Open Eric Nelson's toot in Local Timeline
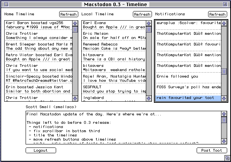 [x=113, y=36]
